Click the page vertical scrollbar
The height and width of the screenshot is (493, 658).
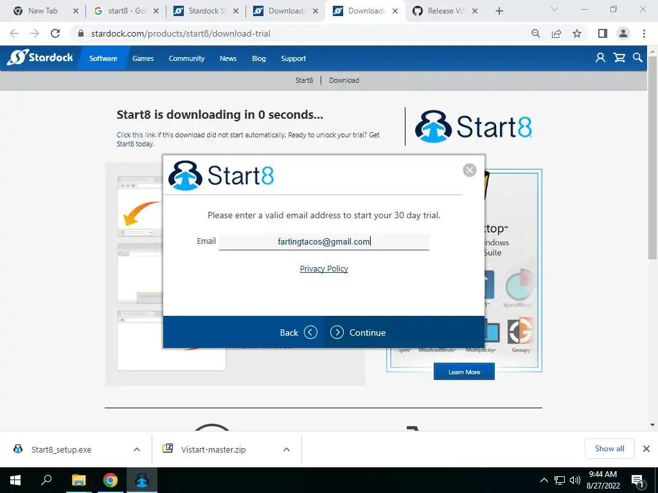652,157
